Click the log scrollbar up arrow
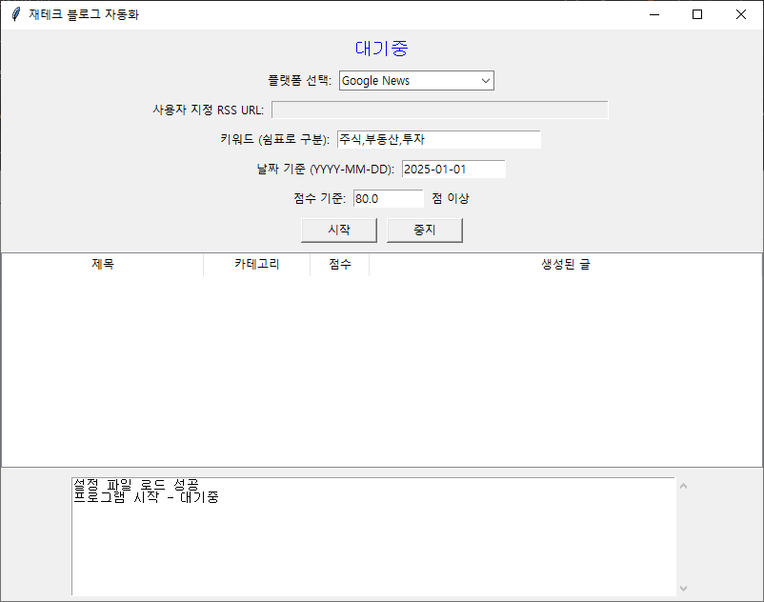Image resolution: width=764 pixels, height=602 pixels. coord(684,486)
